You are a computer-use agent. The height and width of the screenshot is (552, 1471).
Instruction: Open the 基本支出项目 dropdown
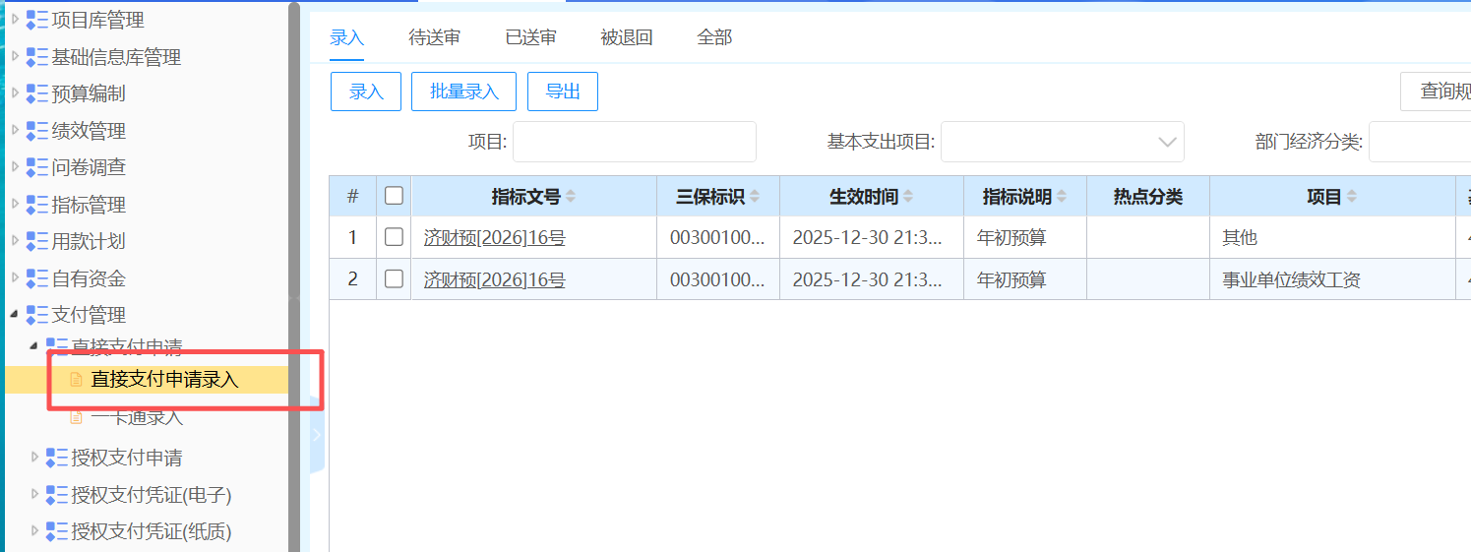(1063, 142)
